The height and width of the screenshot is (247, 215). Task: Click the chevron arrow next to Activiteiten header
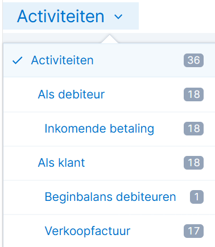tap(118, 17)
